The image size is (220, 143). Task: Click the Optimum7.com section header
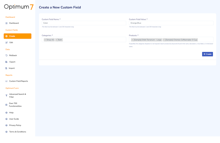(12, 88)
